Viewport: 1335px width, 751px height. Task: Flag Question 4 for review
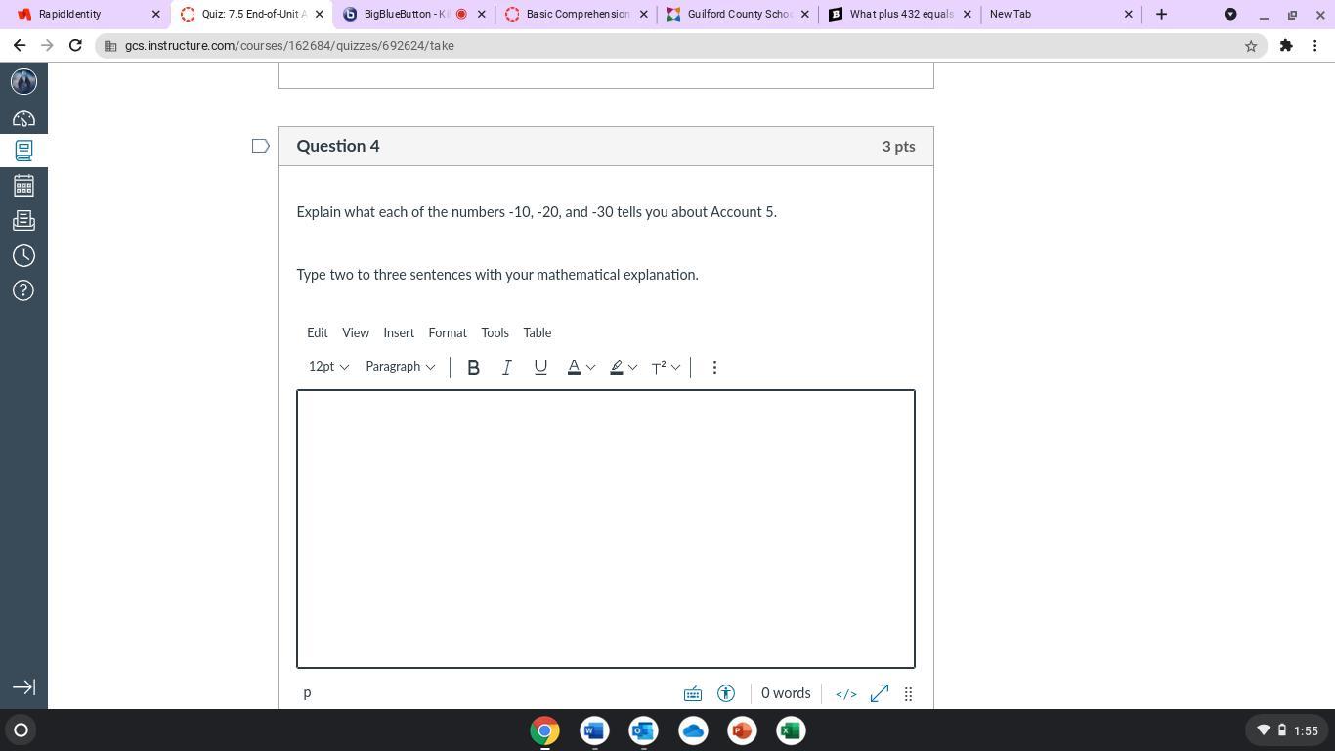click(x=261, y=146)
